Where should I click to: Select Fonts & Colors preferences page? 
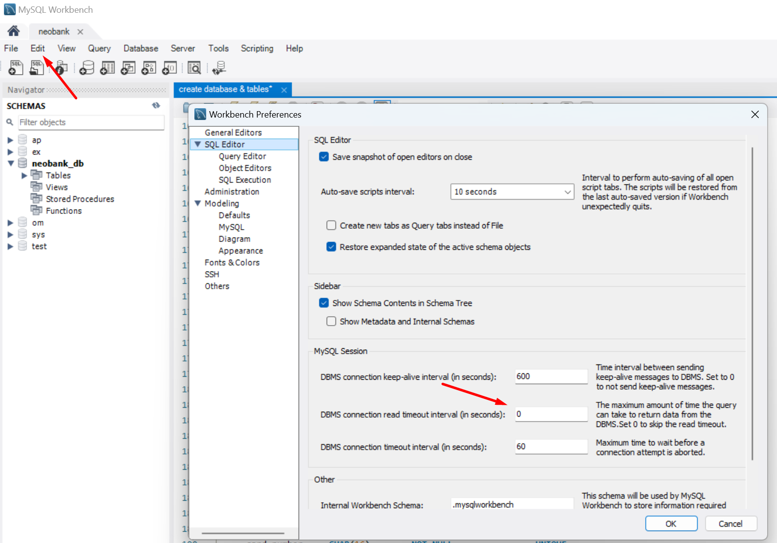232,263
